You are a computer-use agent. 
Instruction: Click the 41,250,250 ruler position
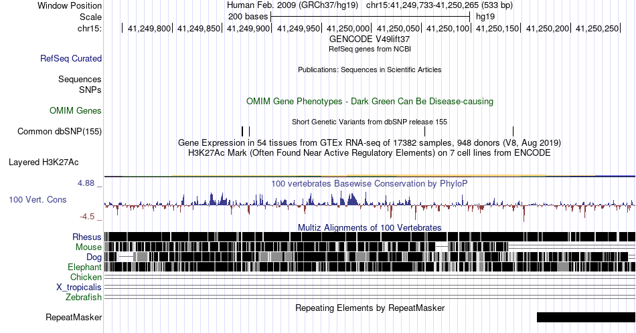[x=597, y=28]
